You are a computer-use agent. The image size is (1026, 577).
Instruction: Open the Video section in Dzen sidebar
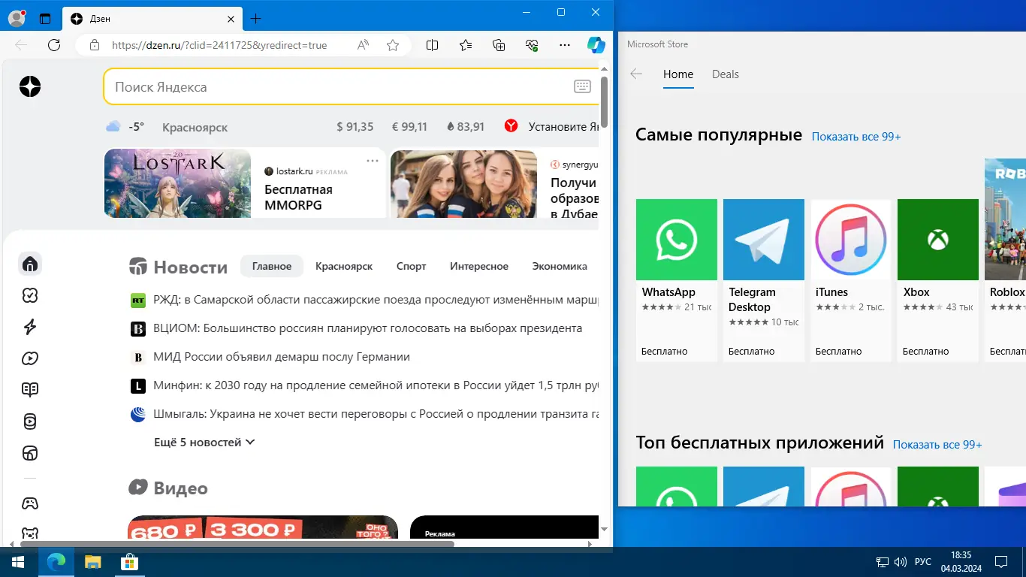click(30, 358)
